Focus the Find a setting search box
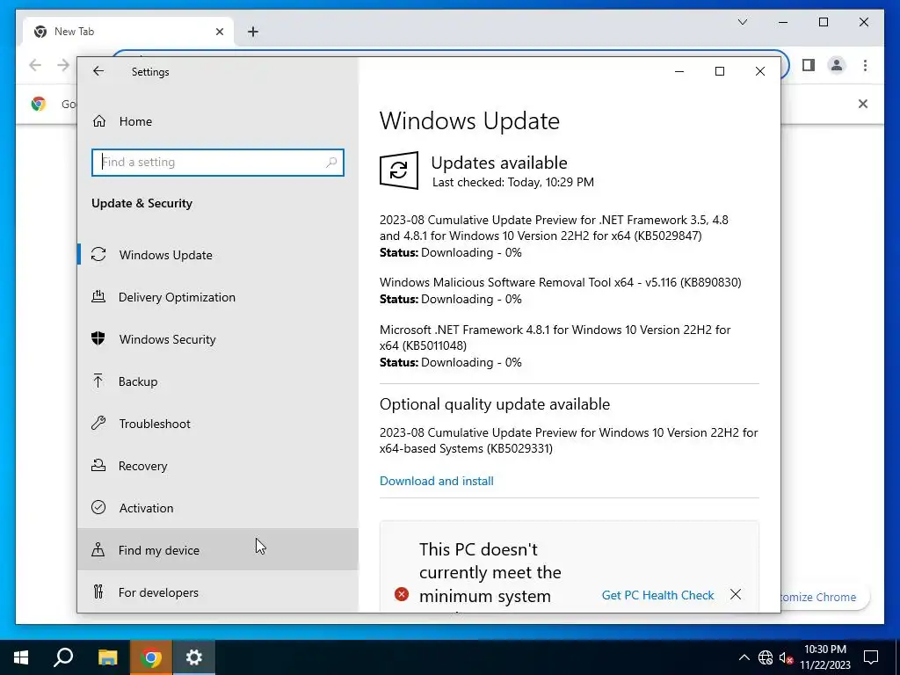 (x=218, y=163)
